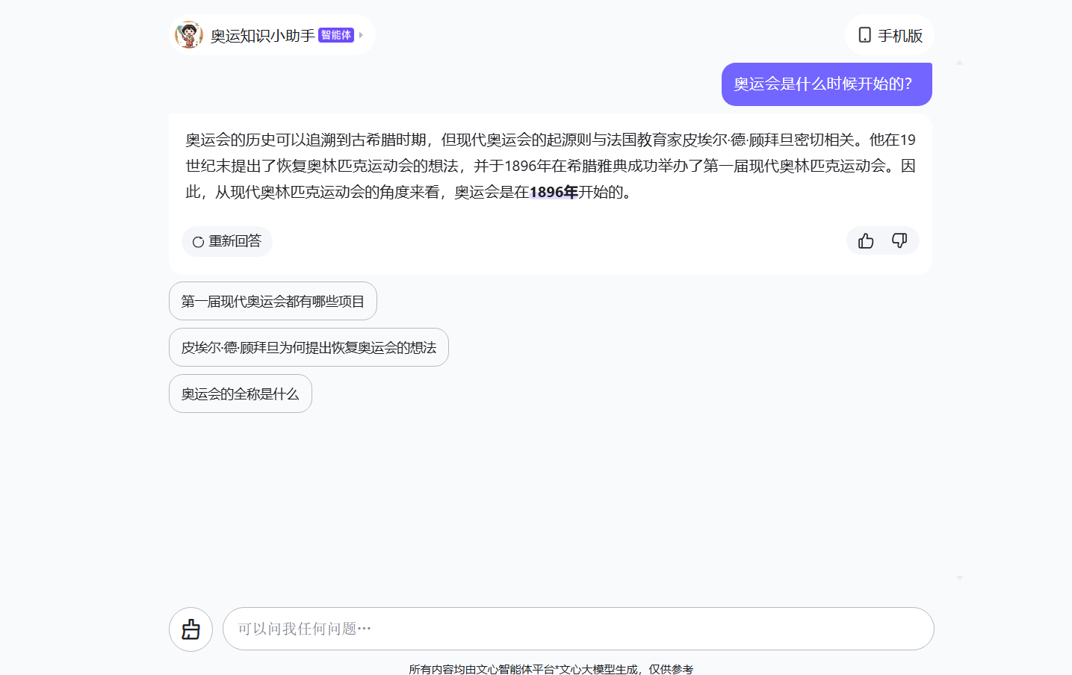Like the answer with thumbs-up icon

pyautogui.click(x=866, y=240)
